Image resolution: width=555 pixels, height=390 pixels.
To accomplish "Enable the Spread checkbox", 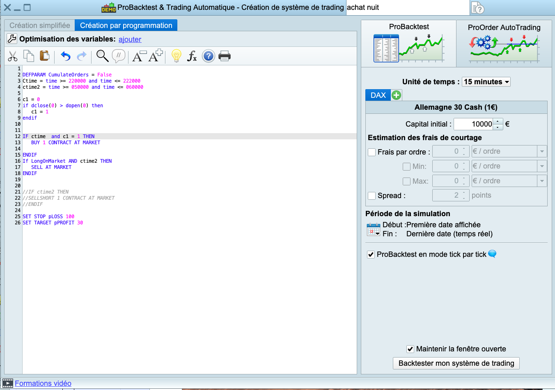I will tap(372, 196).
